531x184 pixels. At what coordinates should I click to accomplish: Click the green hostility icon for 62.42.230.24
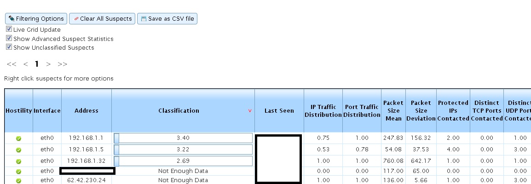coord(18,181)
